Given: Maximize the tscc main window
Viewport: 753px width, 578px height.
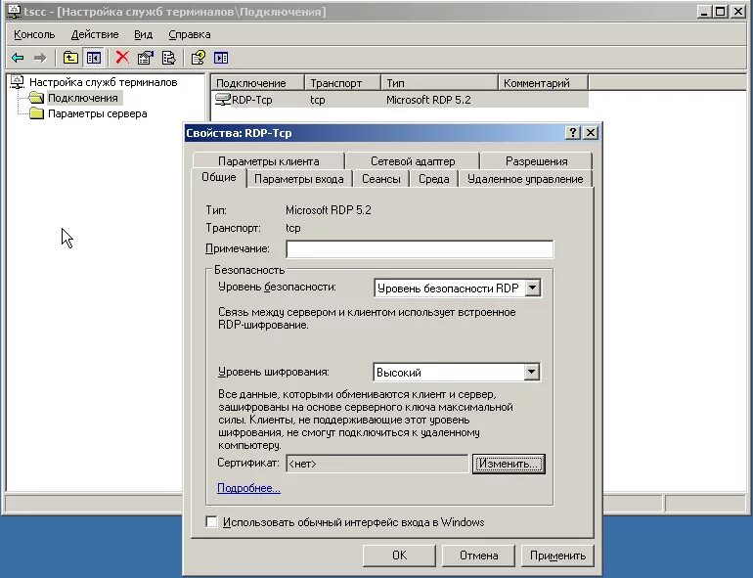Looking at the screenshot, I should click(x=721, y=12).
